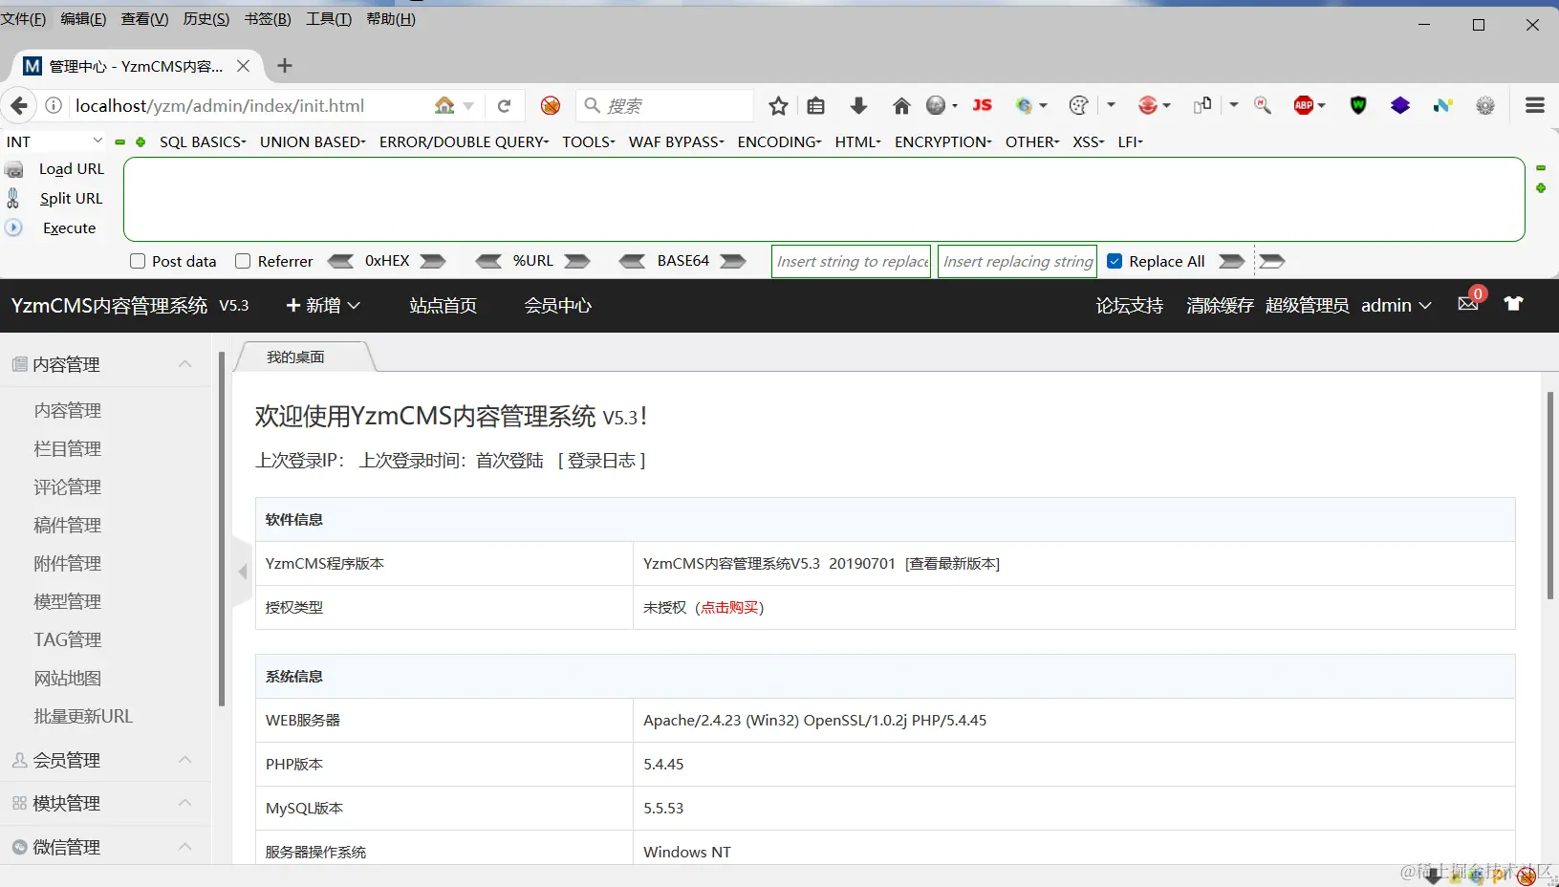
Task: Click the red blocked icon beside search
Action: [551, 105]
